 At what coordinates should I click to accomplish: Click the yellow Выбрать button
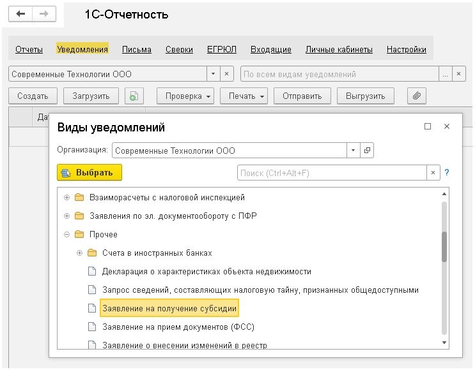pos(89,173)
